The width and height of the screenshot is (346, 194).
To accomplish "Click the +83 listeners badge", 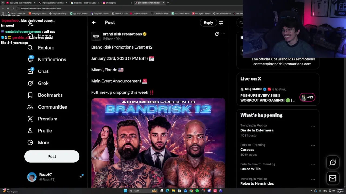I will tap(307, 97).
